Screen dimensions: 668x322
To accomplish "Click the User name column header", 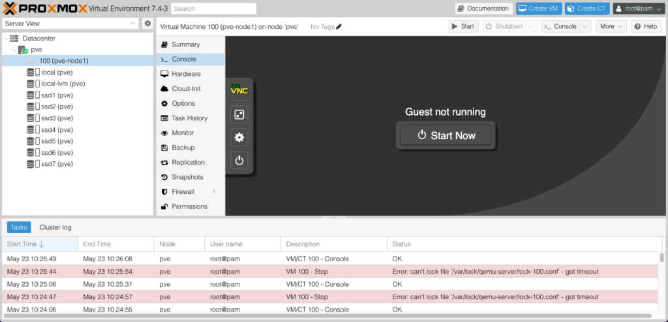I will [x=243, y=244].
